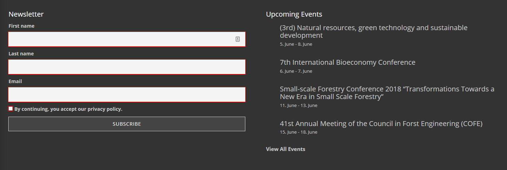
Task: Click the First name field label
Action: [22, 26]
